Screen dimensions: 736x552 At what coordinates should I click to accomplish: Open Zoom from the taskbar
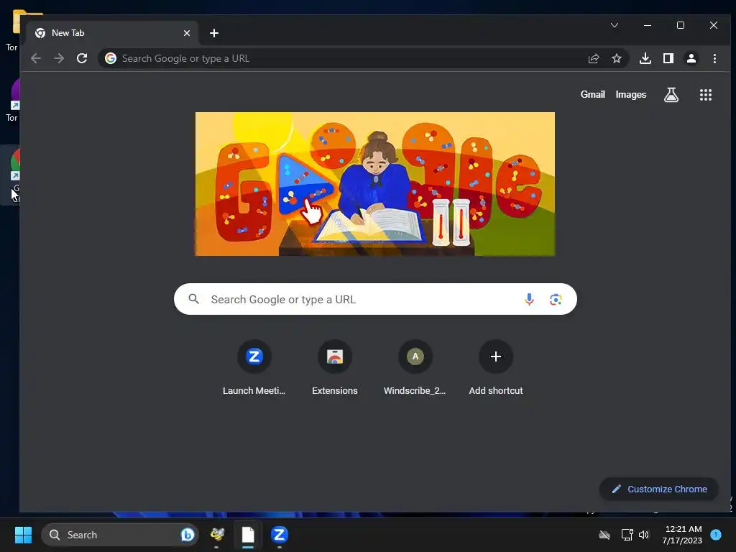click(x=280, y=535)
